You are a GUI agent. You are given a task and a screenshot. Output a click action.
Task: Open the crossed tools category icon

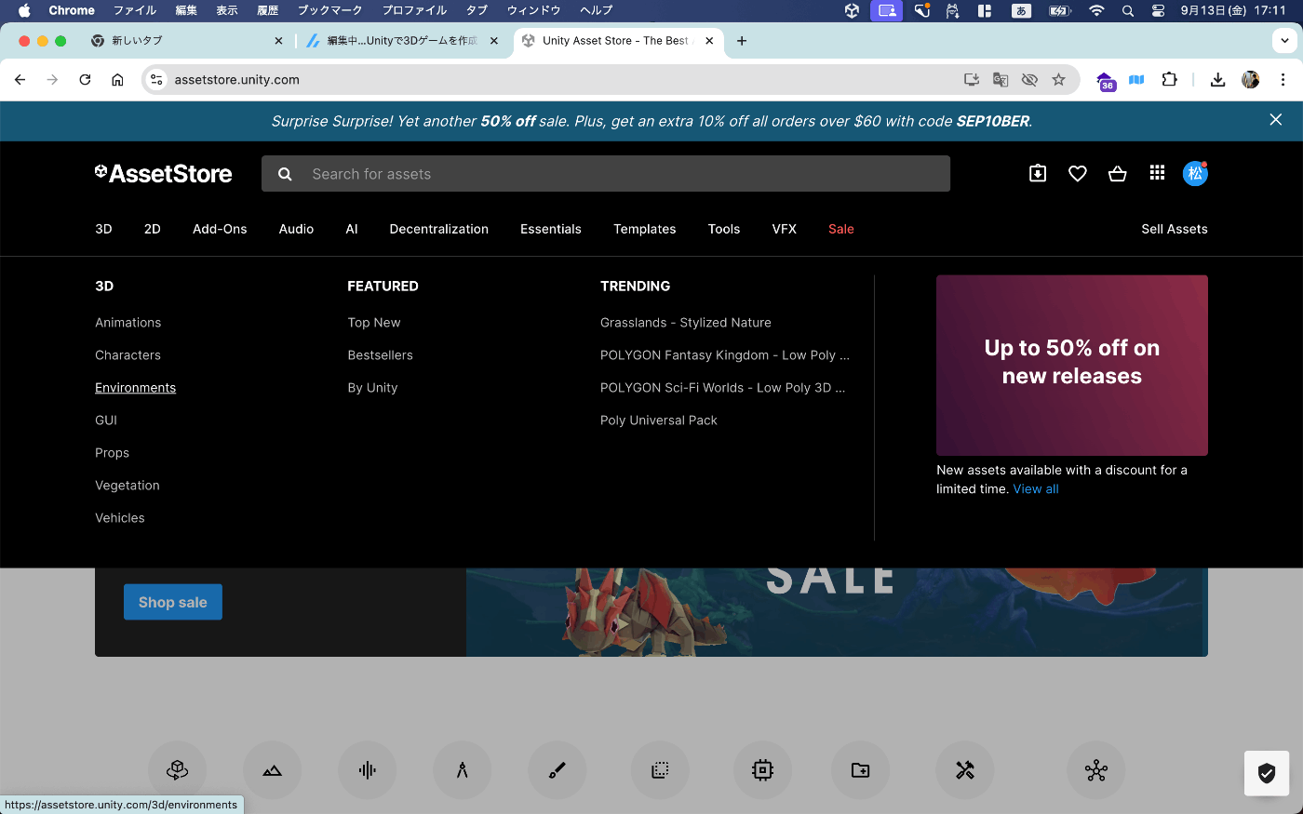point(965,770)
